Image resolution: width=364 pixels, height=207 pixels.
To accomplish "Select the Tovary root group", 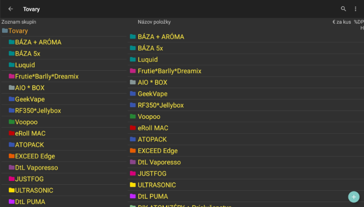I will pos(18,31).
